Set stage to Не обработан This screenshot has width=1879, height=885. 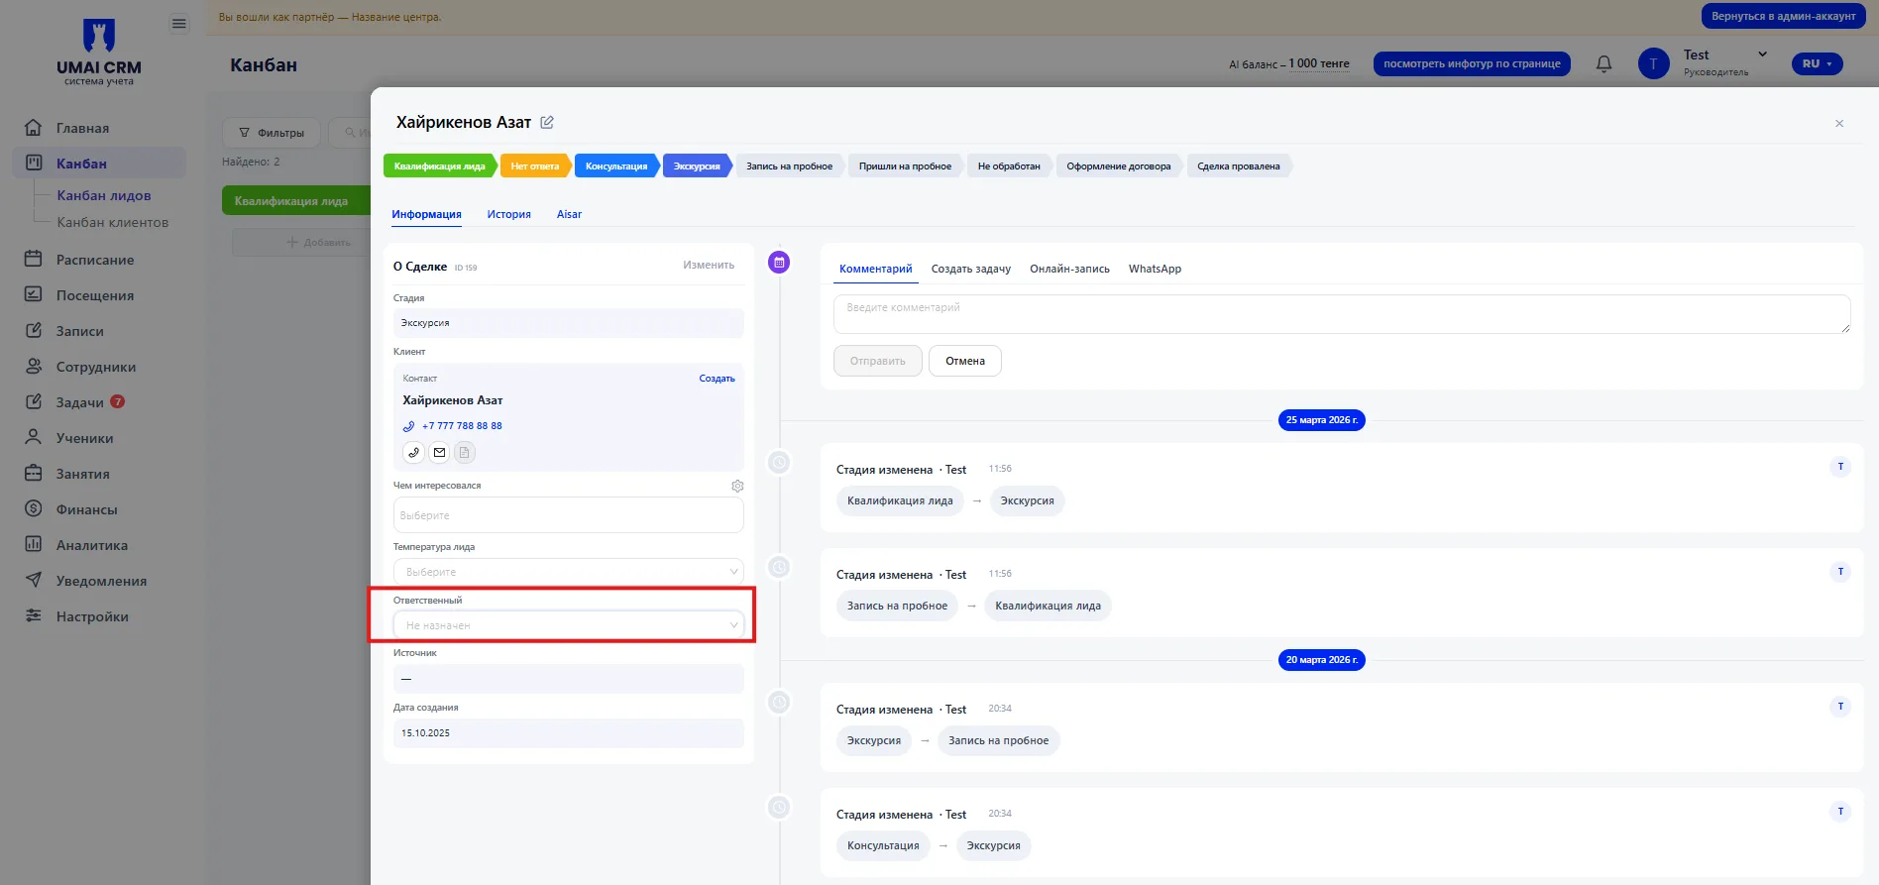tap(1009, 166)
